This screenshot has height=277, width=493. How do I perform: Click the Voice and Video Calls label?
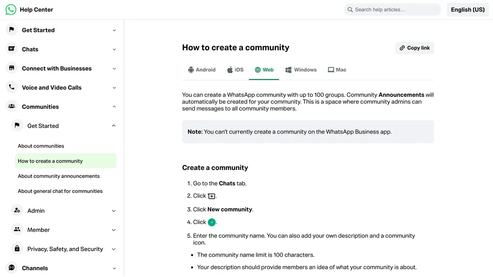52,87
